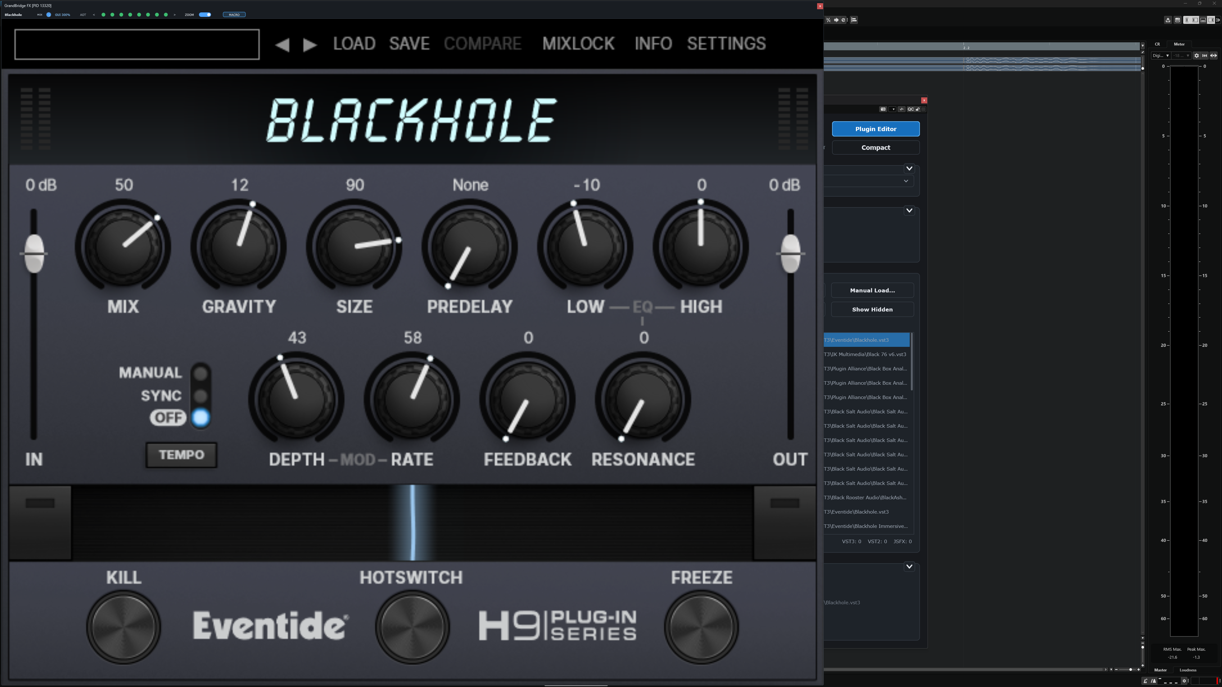1222x687 pixels.
Task: Open the MIDI keyboard icon in DAW toolbar
Action: coord(1177,20)
